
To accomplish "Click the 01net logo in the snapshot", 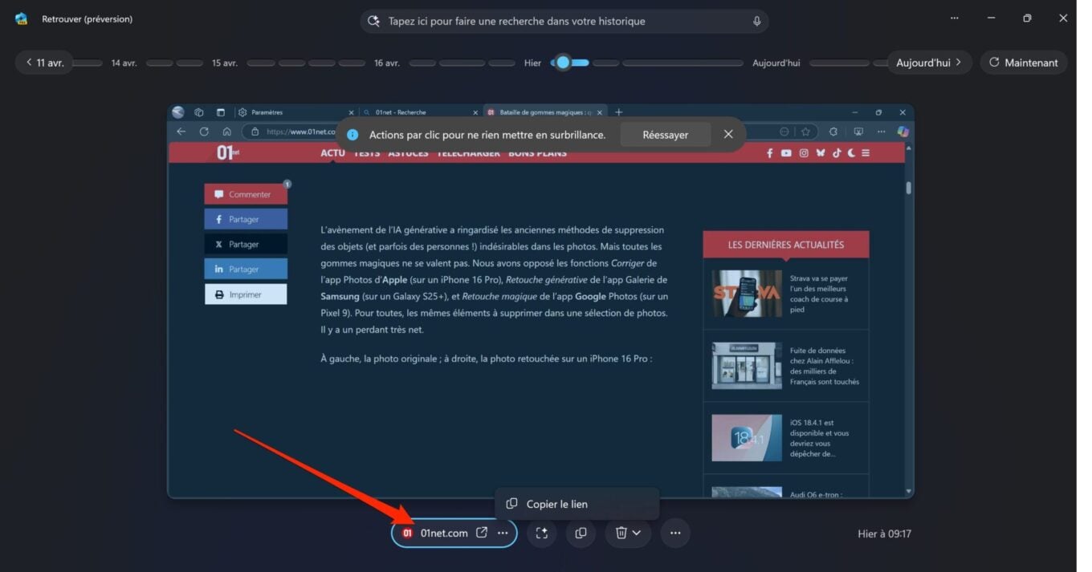I will 227,152.
